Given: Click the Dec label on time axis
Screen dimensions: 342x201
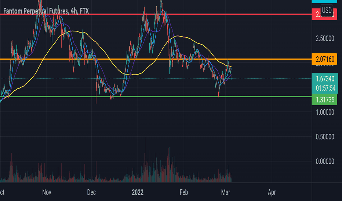Looking at the screenshot, I should (x=91, y=192).
